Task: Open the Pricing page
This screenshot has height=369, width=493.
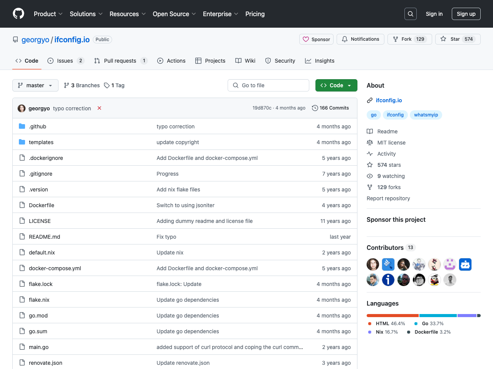Action: tap(255, 14)
